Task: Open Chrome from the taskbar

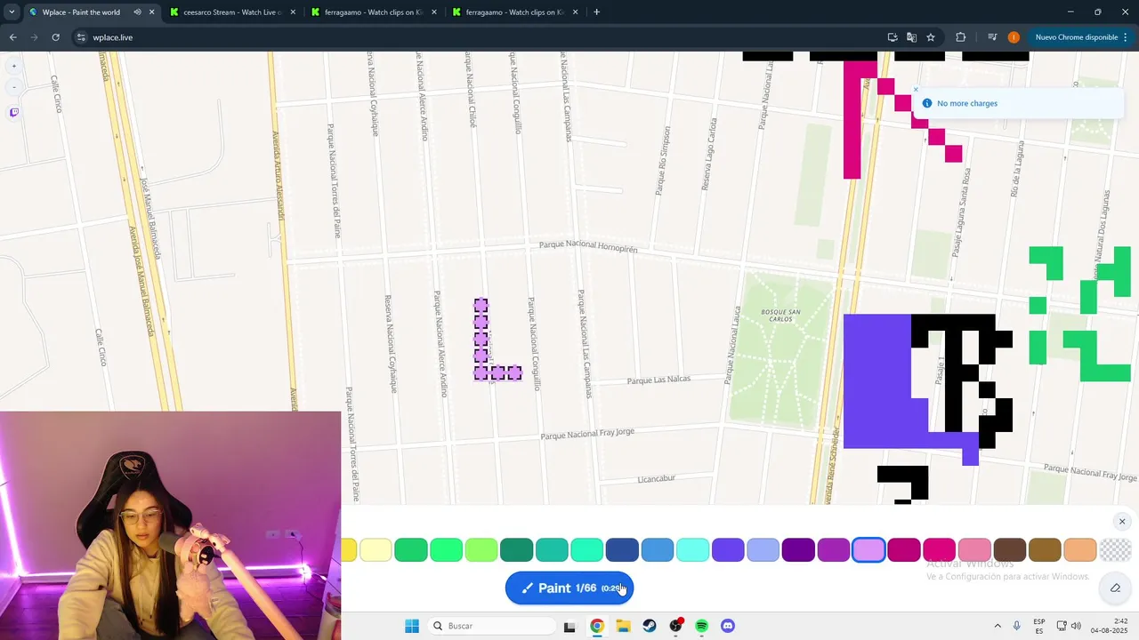Action: pos(597,626)
